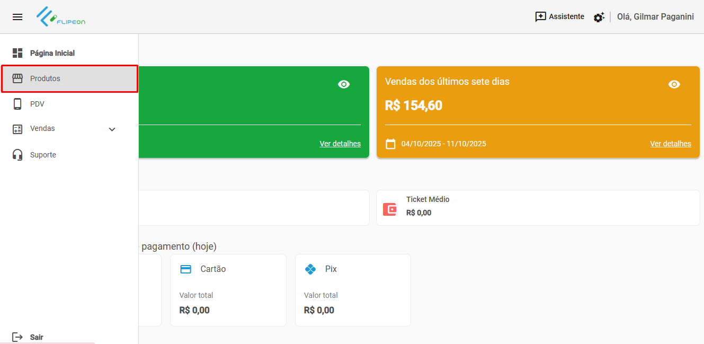Click Ver detalhes on green card

(340, 144)
